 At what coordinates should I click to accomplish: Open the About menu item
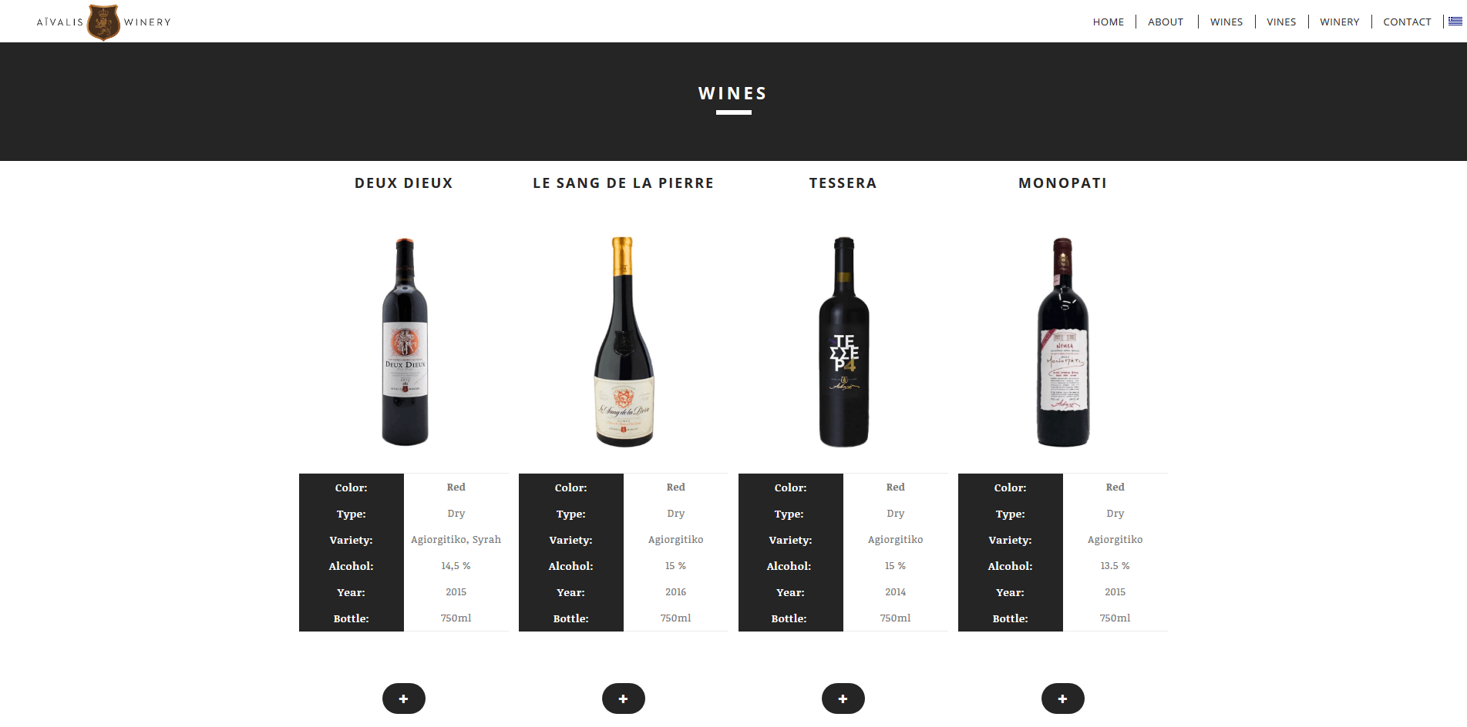(x=1166, y=22)
